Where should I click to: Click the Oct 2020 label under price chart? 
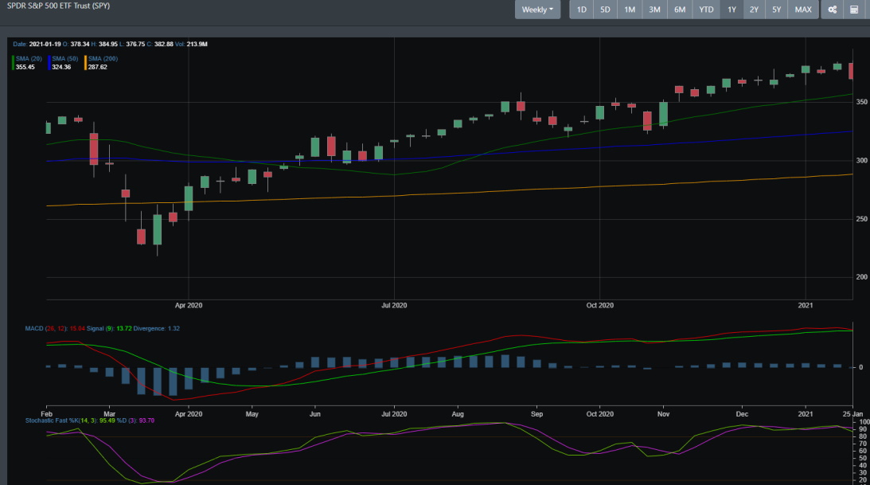600,306
